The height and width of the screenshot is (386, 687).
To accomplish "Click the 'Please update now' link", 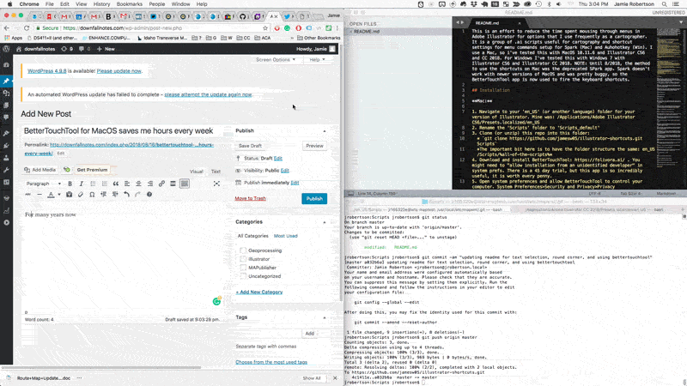I will point(119,71).
